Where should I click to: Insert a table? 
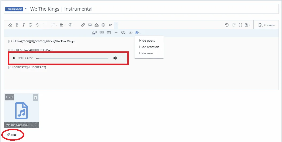[109, 33]
